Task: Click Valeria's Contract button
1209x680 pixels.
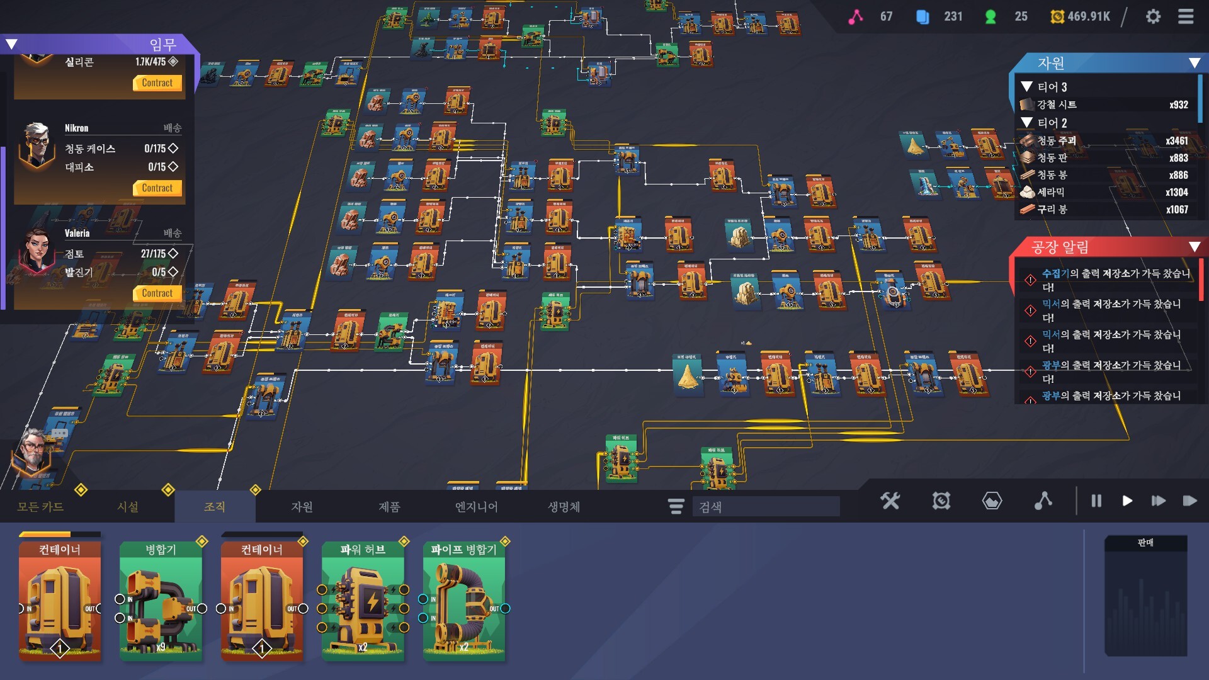Action: 157,293
